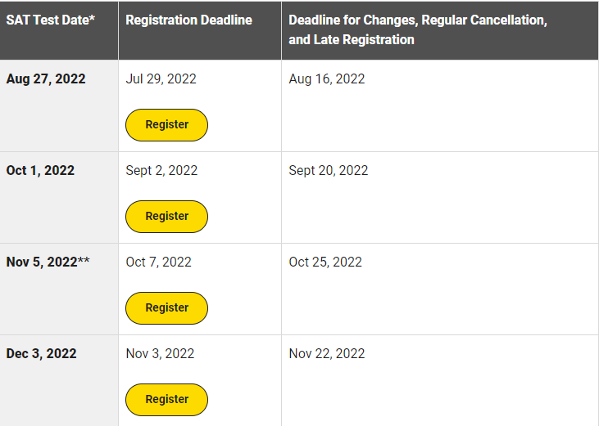The image size is (599, 426).
Task: Click the Dec 3, 2022 test date
Action: point(41,354)
